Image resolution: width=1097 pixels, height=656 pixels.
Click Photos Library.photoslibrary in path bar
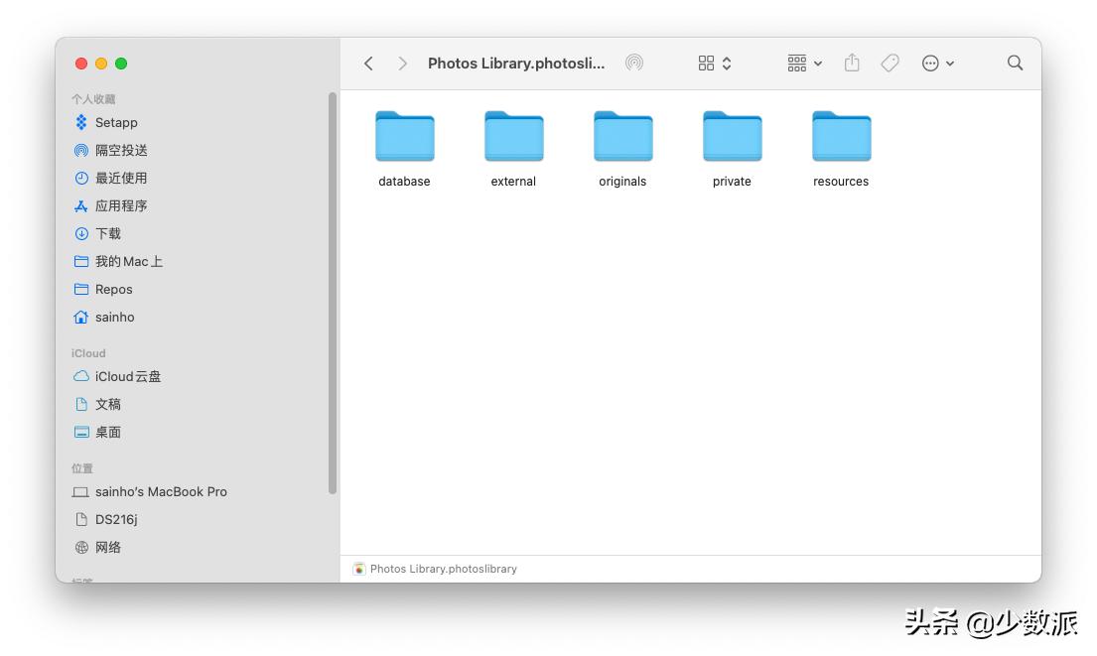pyautogui.click(x=435, y=570)
